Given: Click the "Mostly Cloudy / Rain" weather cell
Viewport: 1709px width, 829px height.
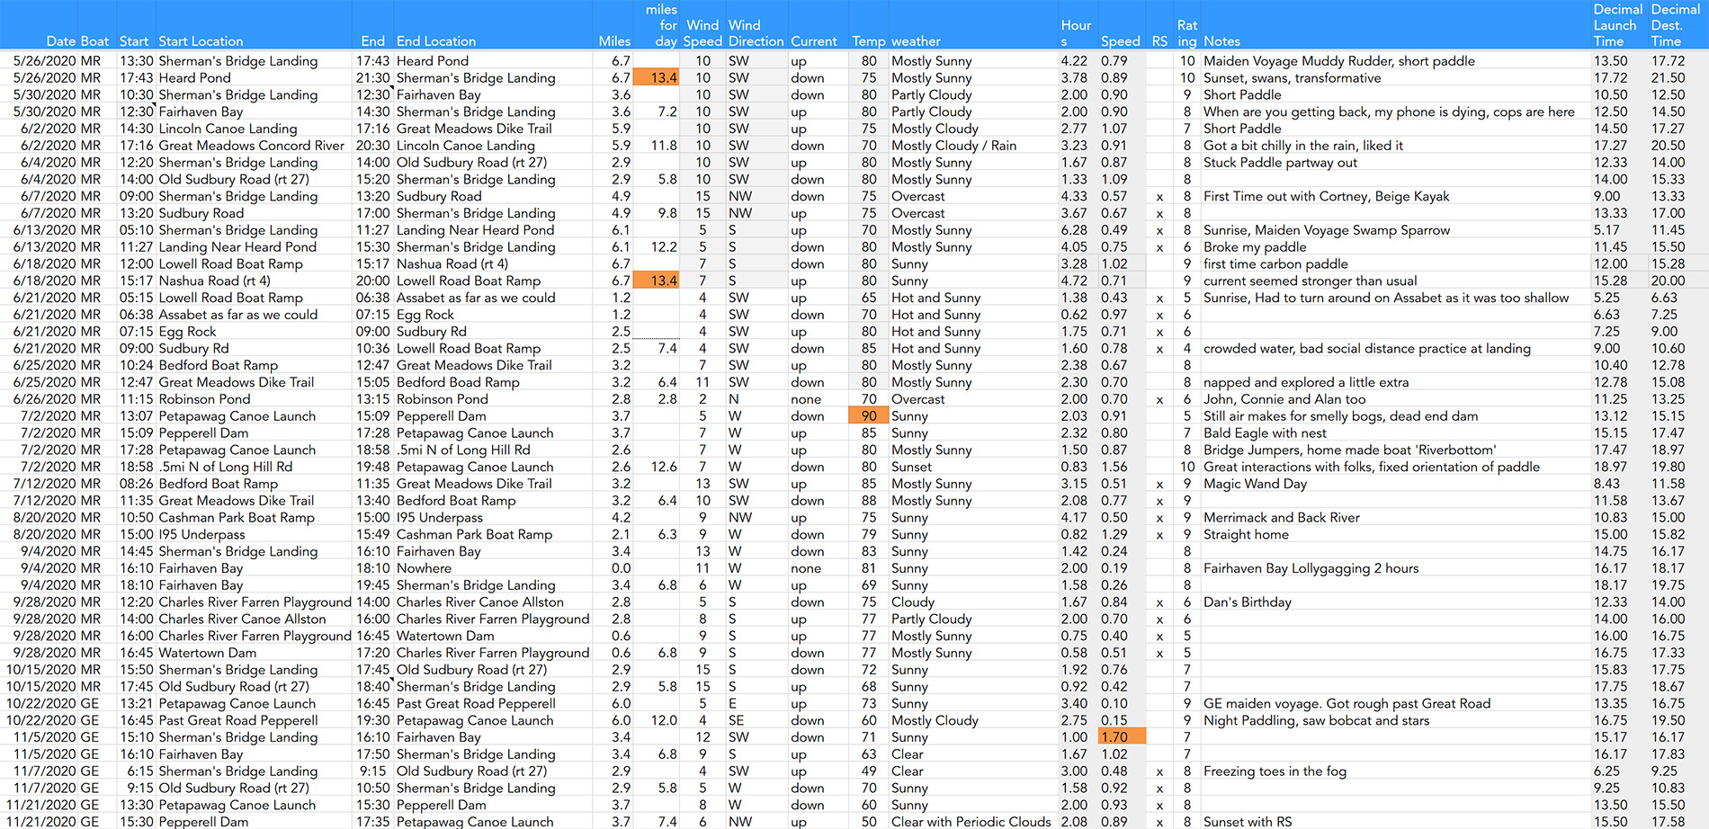Looking at the screenshot, I should [953, 146].
